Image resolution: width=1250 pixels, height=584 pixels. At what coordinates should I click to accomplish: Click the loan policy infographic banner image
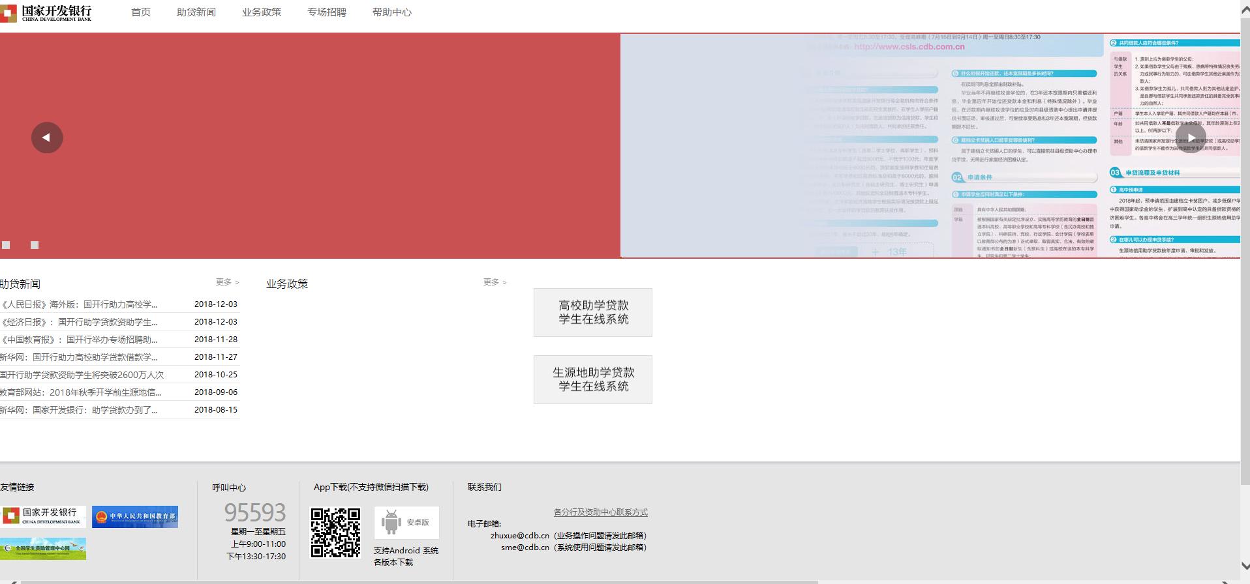click(x=930, y=145)
